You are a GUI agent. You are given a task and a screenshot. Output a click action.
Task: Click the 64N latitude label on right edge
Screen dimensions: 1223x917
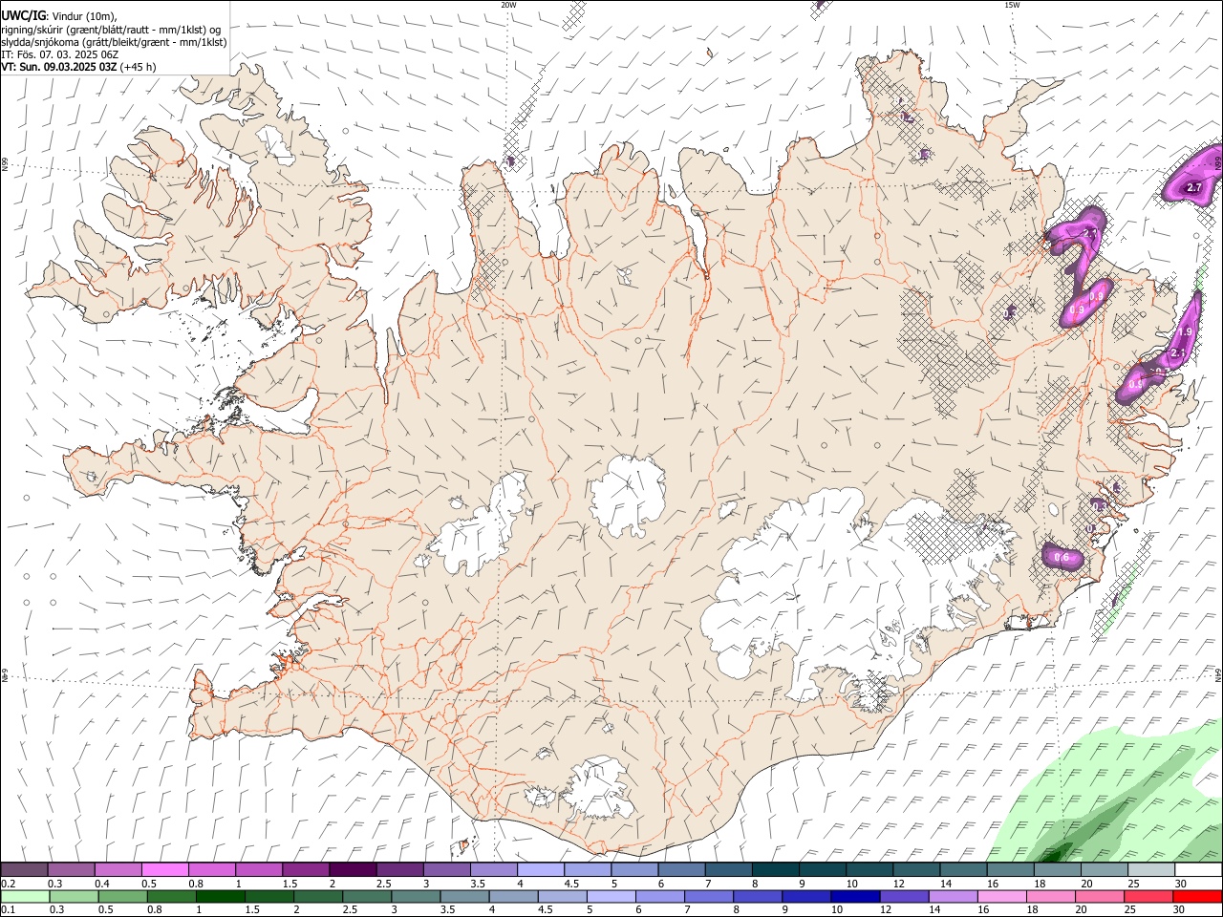tap(1218, 673)
